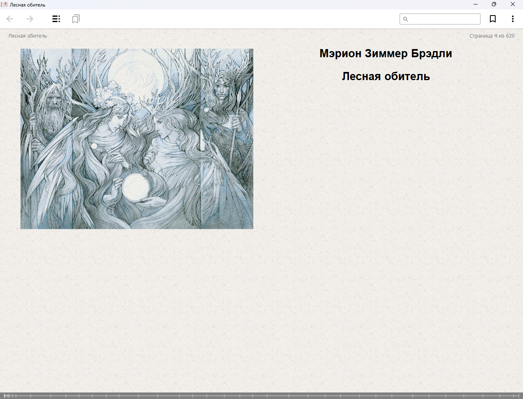Screen dimensions: 523x399
Task: Go back using the left arrow
Action: [x=10, y=19]
